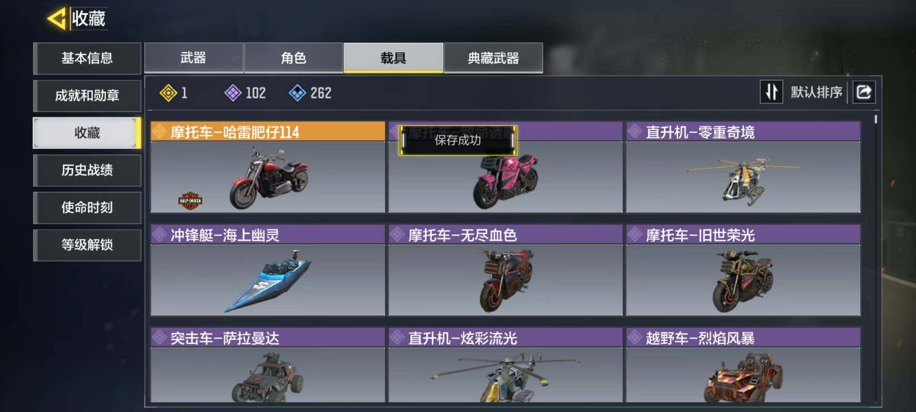Click the purple epic rarity count icon
The image size is (916, 412).
tap(233, 93)
